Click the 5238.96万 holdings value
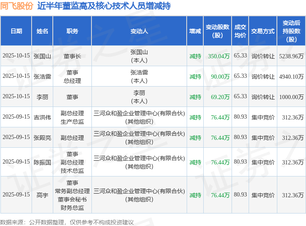 point(291,56)
